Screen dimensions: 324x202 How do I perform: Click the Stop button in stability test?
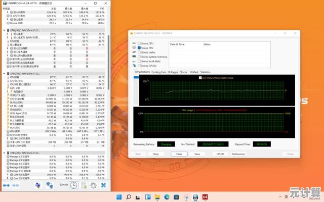tap(156, 154)
